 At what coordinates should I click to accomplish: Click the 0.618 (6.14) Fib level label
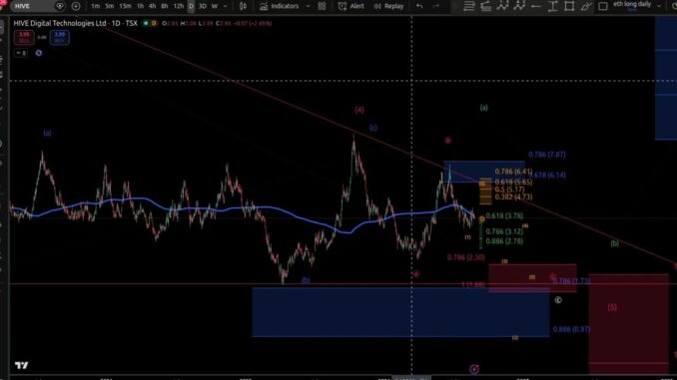(547, 176)
